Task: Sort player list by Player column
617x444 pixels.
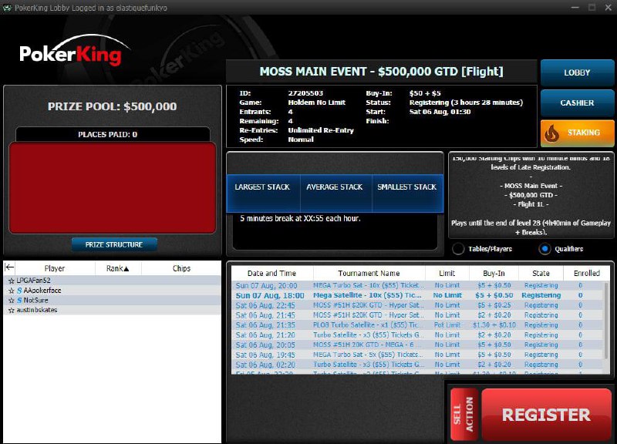Action: pos(55,268)
